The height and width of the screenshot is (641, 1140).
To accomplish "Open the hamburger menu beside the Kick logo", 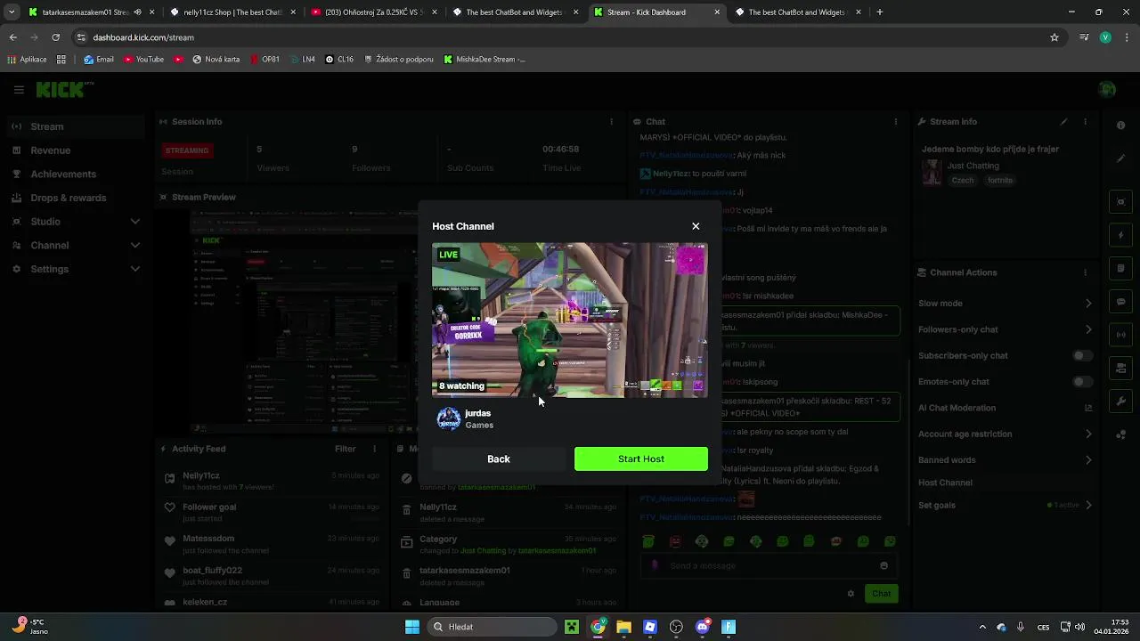I will pos(19,89).
